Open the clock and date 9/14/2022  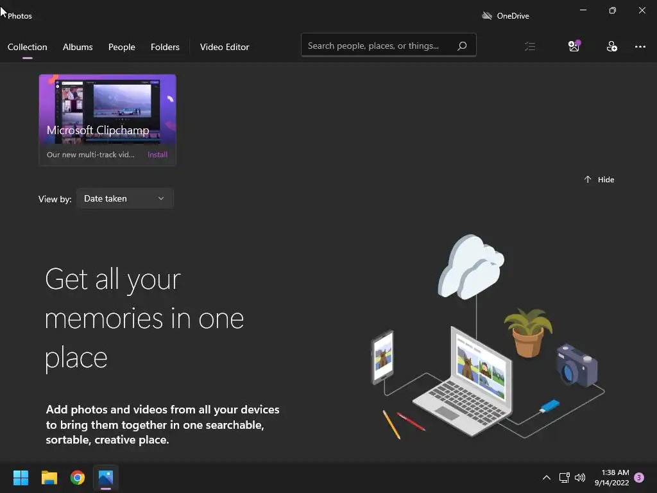611,478
